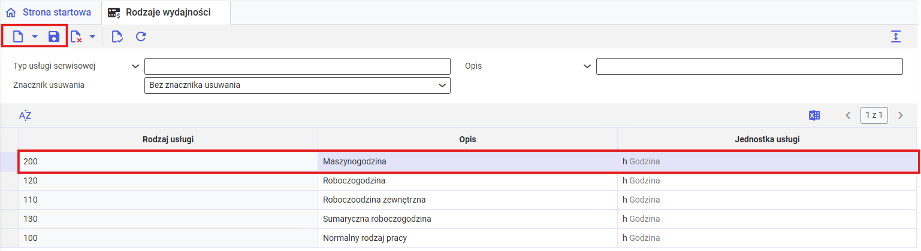Open the Znacznik usuwania combo box
This screenshot has width=921, height=251.
coord(297,85)
